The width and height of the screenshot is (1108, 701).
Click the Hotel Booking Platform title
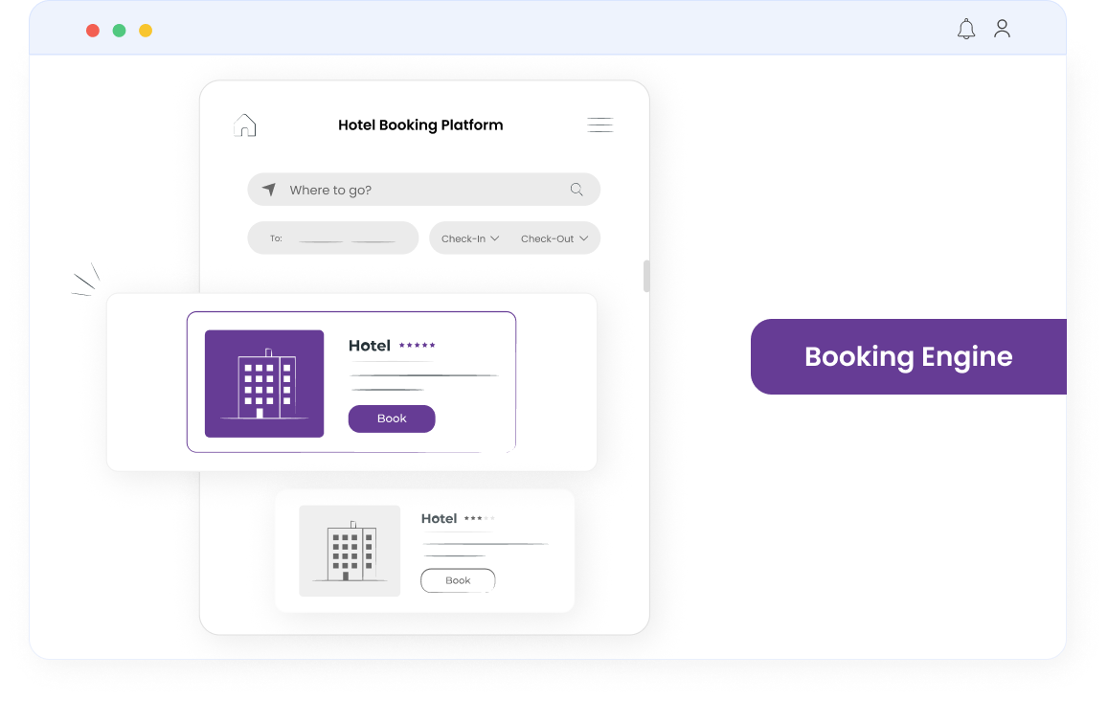[420, 124]
